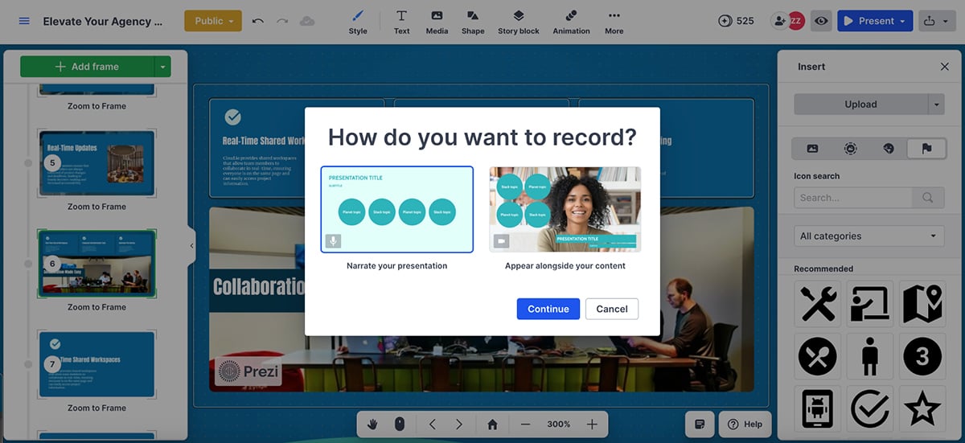Open the Story block menu

(519, 22)
